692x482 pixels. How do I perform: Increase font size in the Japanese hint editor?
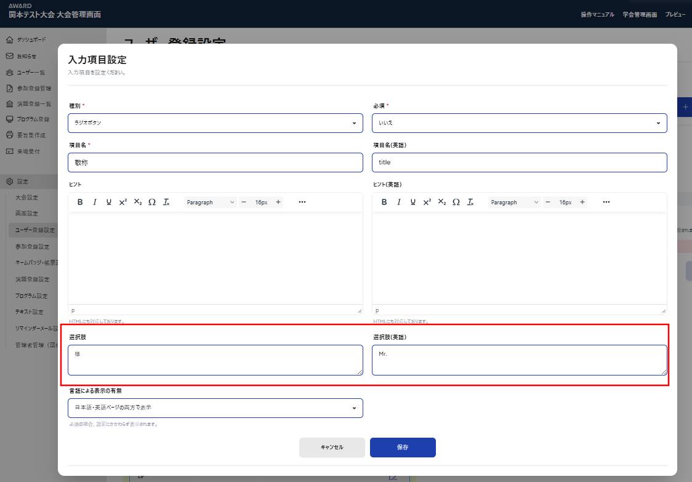[x=278, y=202]
